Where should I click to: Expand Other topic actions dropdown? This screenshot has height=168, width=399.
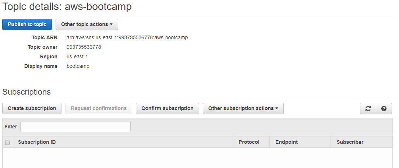pyautogui.click(x=87, y=24)
